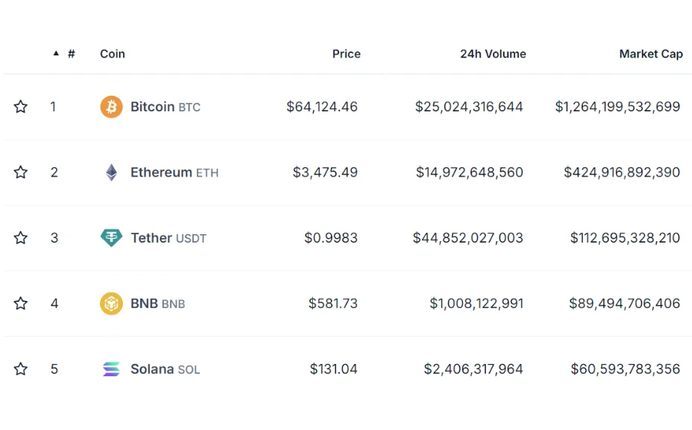
Task: Click the Tether green logo icon
Action: point(111,238)
